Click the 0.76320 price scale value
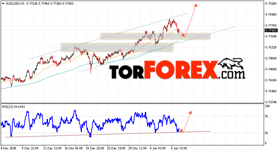279x152 pixels. (271, 47)
